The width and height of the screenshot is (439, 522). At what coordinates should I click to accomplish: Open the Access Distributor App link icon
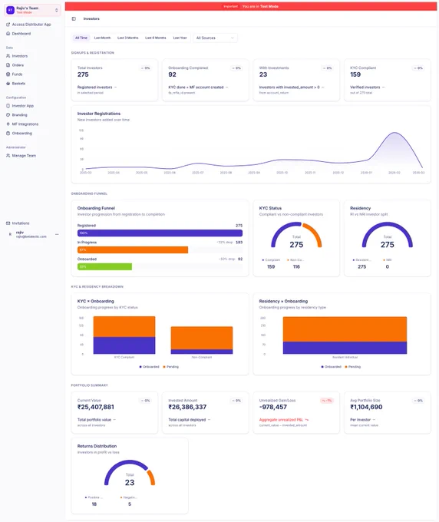tap(8, 25)
